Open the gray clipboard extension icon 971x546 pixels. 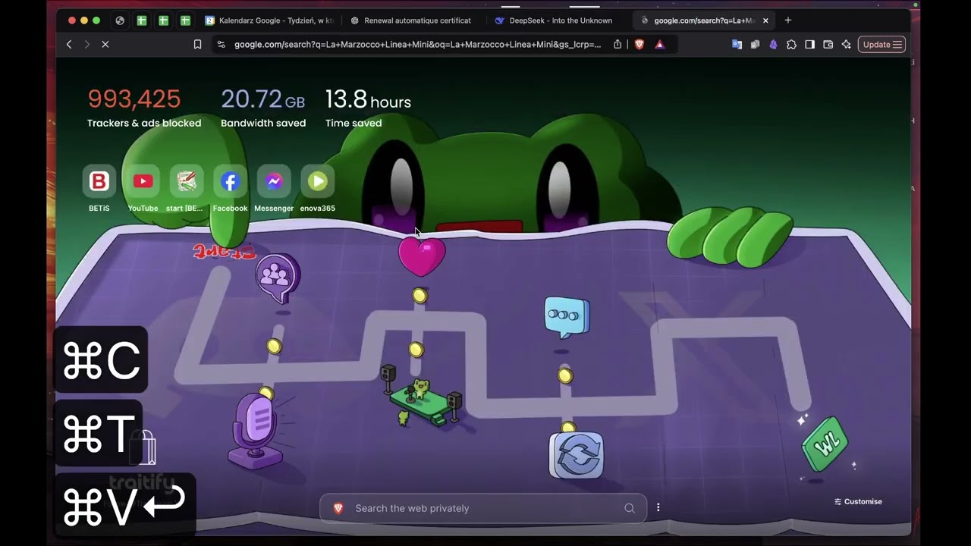[x=755, y=45]
